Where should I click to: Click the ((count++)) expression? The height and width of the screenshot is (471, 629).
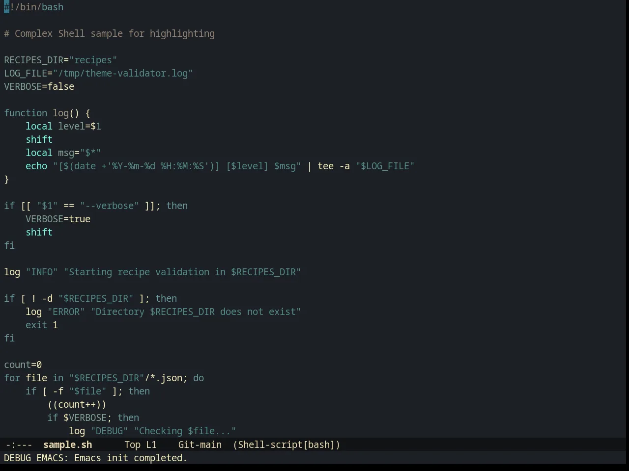coord(77,404)
